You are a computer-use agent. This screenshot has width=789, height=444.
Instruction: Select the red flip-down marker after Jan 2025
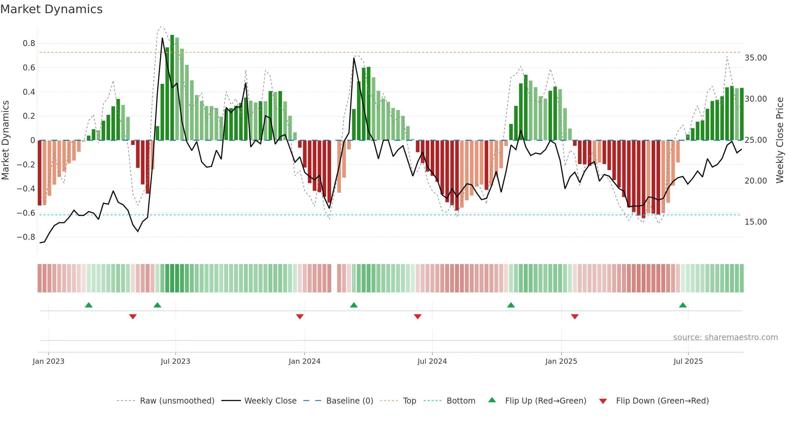tap(575, 316)
